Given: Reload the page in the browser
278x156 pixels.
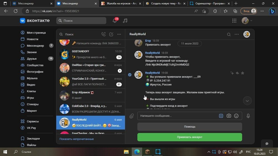Looking at the screenshot, I should (x=16, y=11).
